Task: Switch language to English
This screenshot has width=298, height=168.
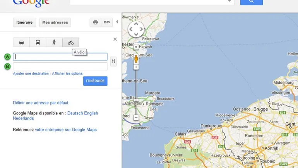Action: [x=91, y=113]
